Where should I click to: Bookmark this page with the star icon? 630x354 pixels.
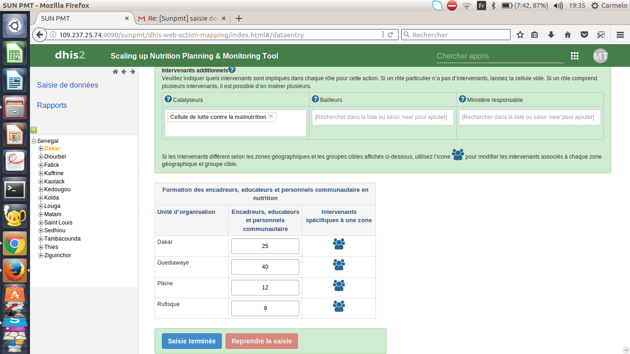520,35
